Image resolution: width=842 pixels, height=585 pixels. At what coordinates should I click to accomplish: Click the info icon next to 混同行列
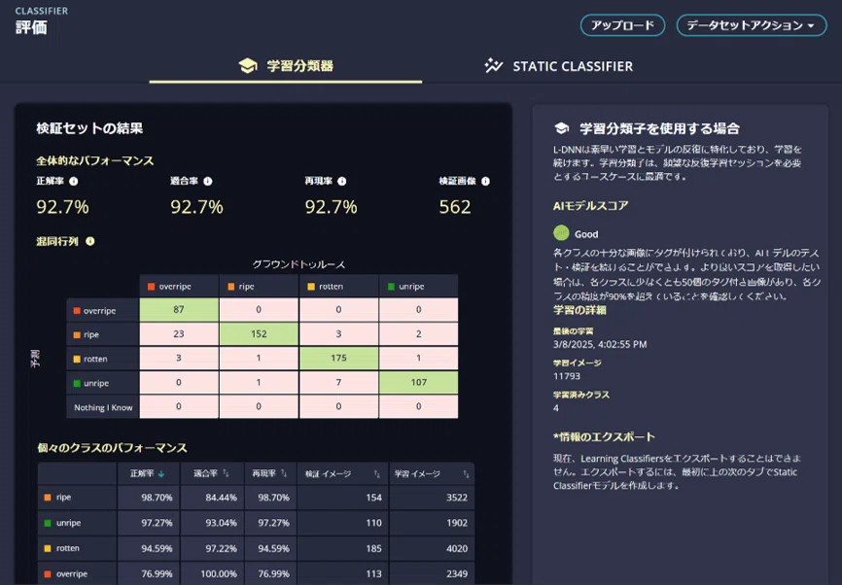point(90,242)
